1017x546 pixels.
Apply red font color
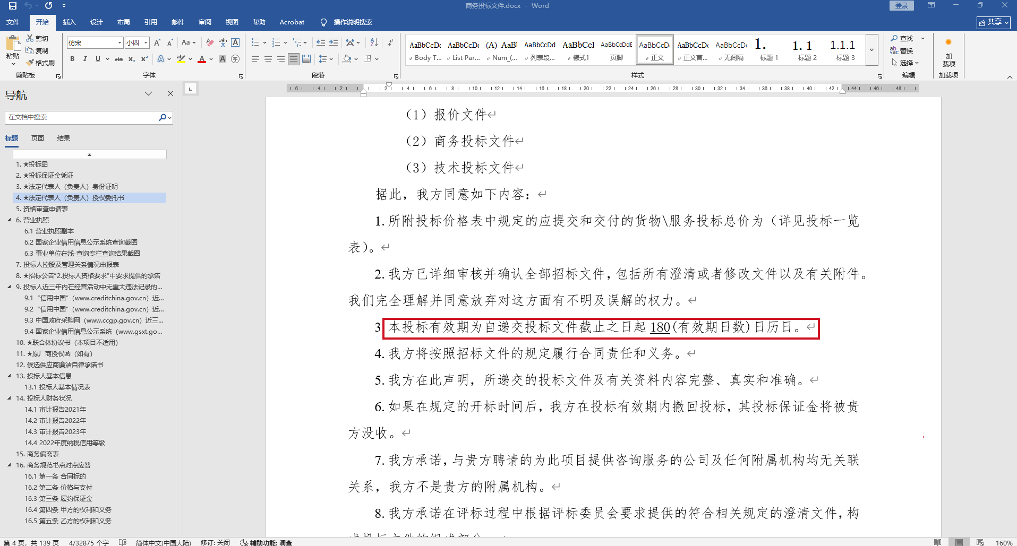[202, 59]
